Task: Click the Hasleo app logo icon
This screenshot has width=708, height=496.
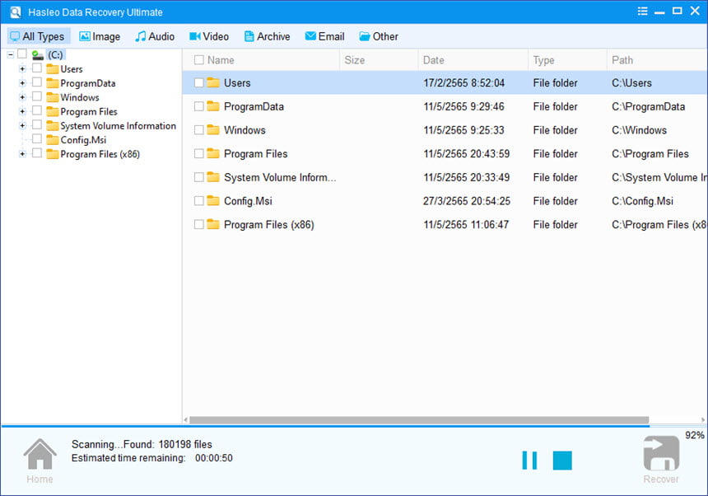Action: click(x=16, y=12)
